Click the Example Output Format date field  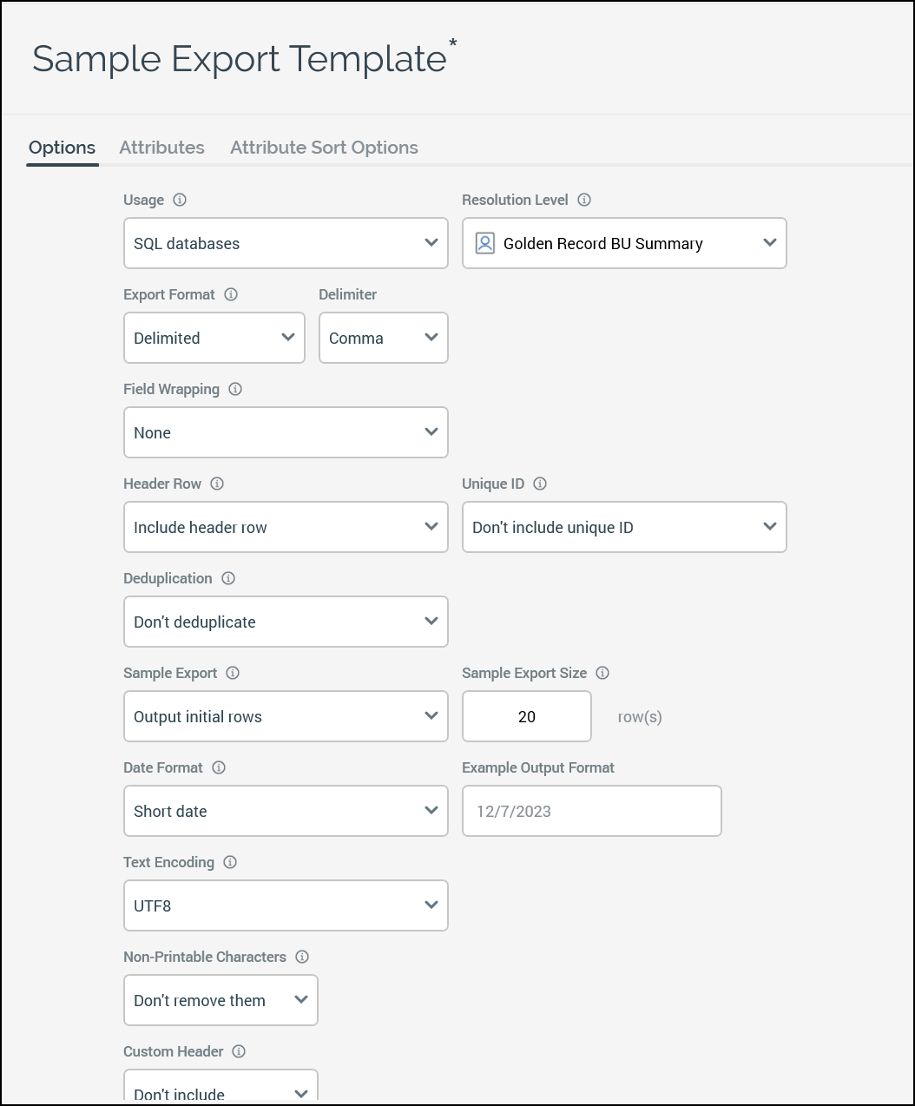(591, 811)
